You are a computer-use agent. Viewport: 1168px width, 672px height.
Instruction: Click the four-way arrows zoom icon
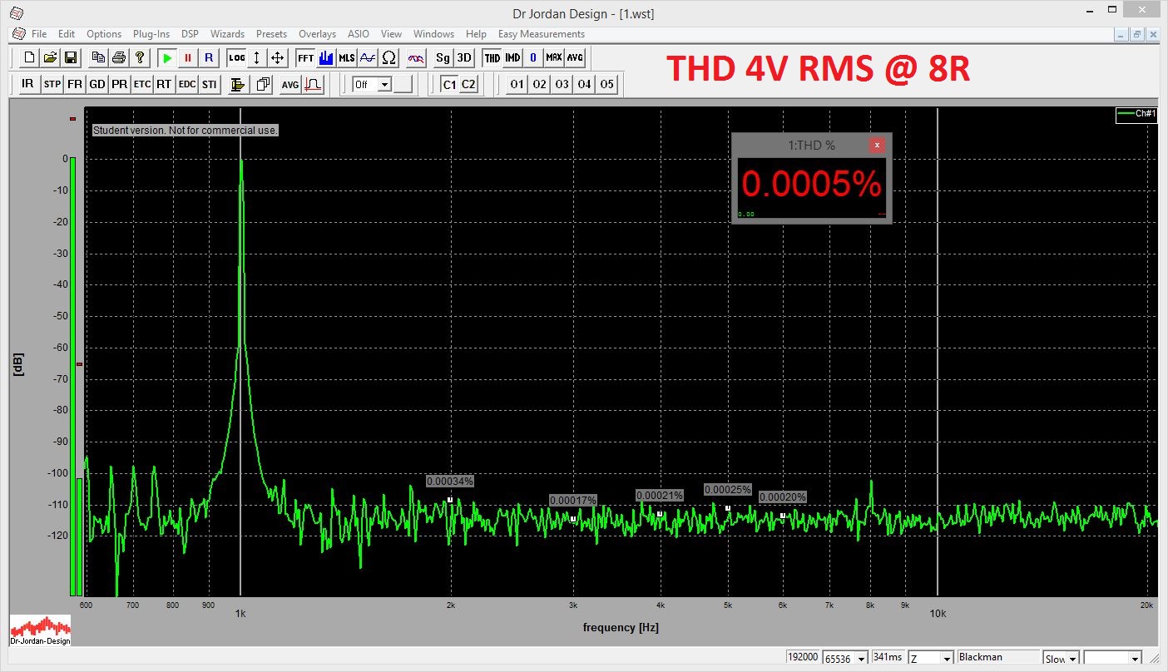[278, 57]
